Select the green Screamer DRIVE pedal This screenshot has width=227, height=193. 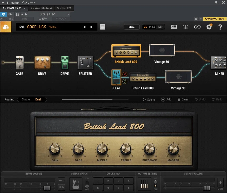click(65, 62)
